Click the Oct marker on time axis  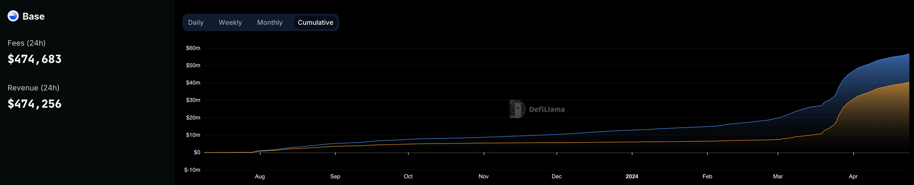click(x=408, y=176)
